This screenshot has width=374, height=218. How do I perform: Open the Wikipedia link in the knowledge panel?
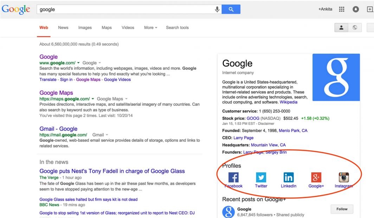(289, 102)
